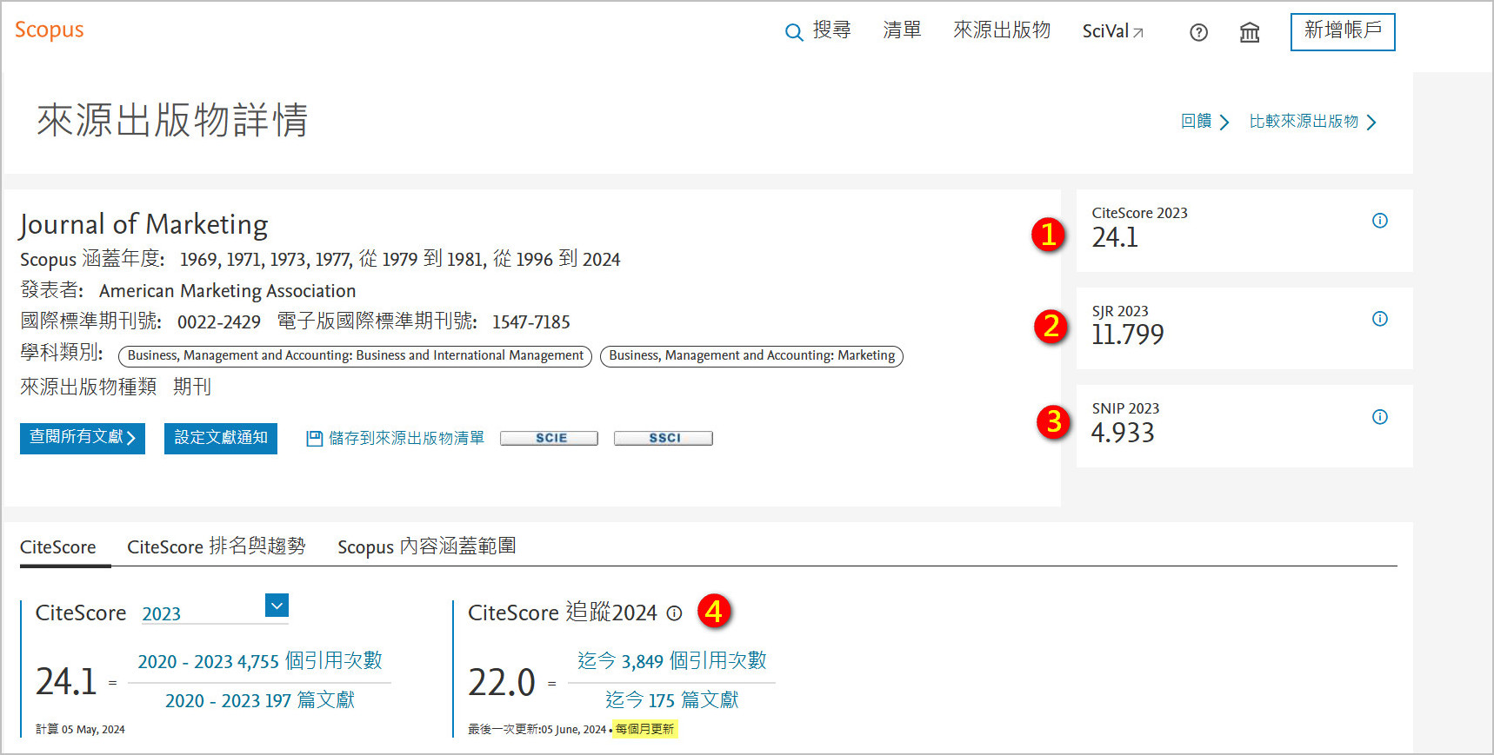The height and width of the screenshot is (755, 1494).
Task: Open 清單 in the top menu
Action: click(x=902, y=30)
